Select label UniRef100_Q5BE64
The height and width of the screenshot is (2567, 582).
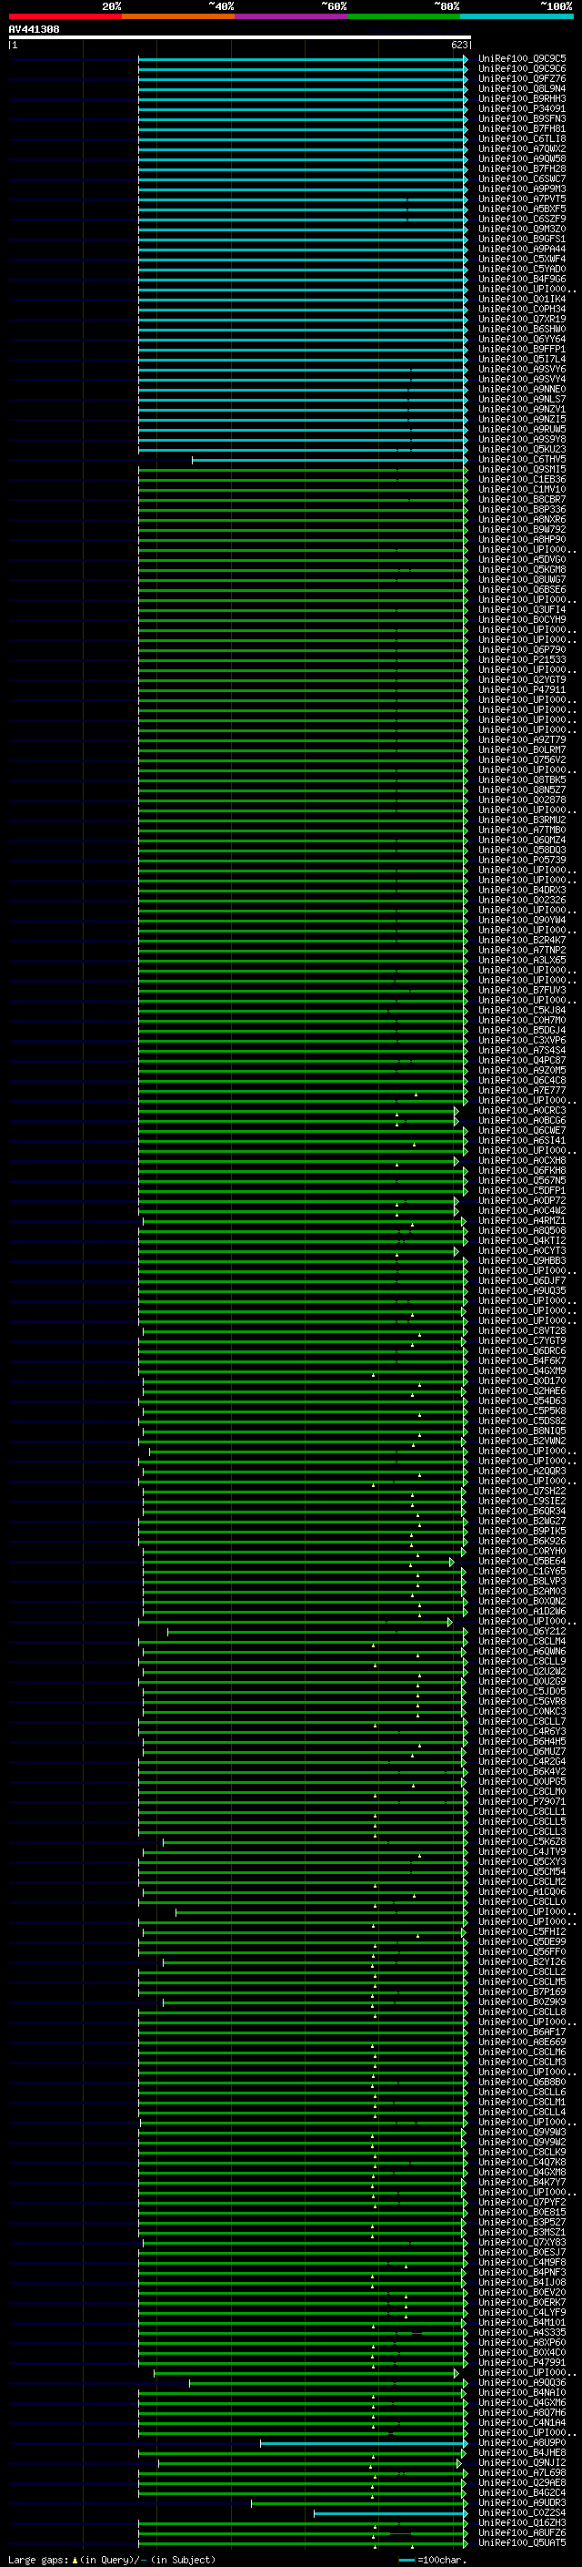coord(522,1562)
